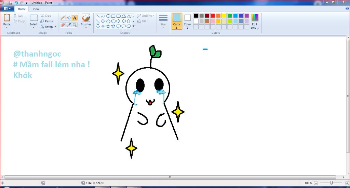Click the Undo arrow in title bar
This screenshot has width=350, height=188.
tap(16, 3)
